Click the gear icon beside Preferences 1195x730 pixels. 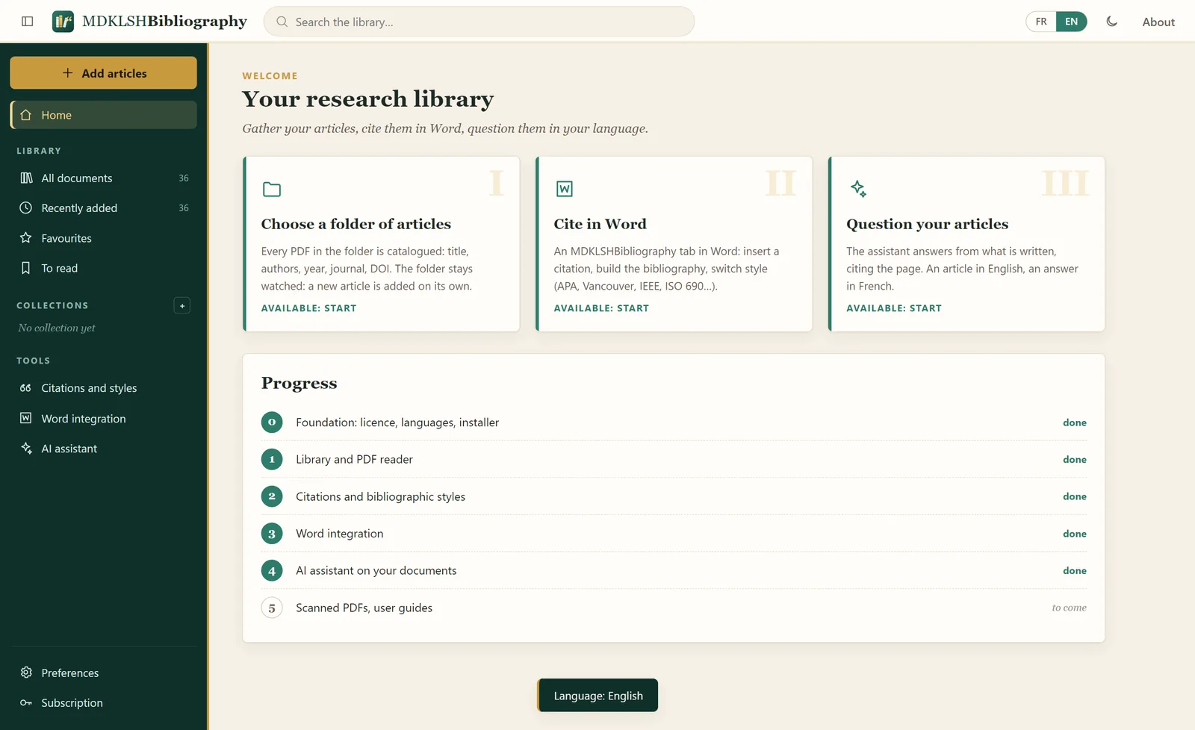[26, 673]
